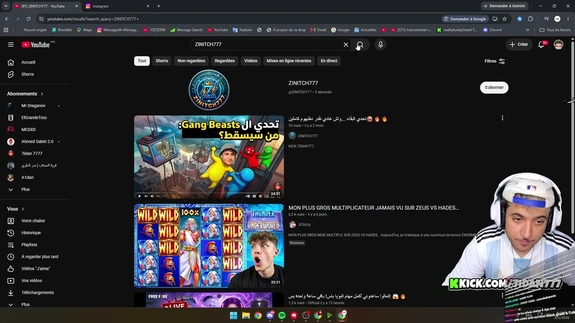Image resolution: width=575 pixels, height=323 pixels.
Task: Open the new tab plus button
Action: 159,6
